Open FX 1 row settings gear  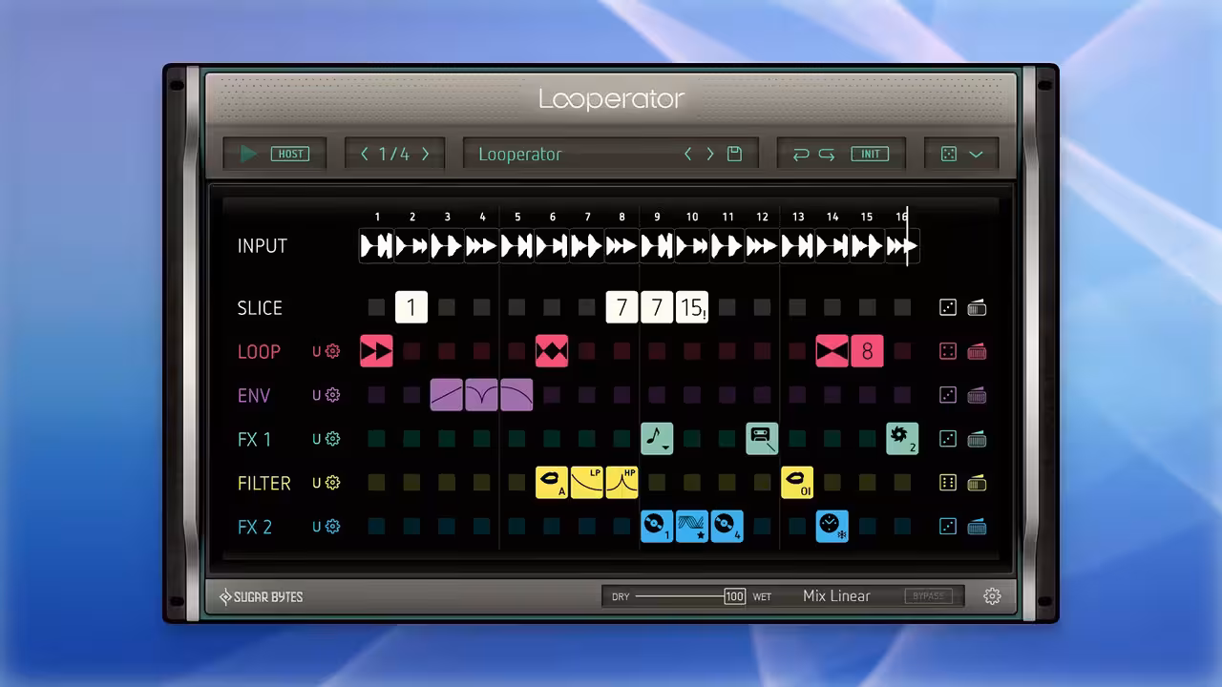click(332, 439)
